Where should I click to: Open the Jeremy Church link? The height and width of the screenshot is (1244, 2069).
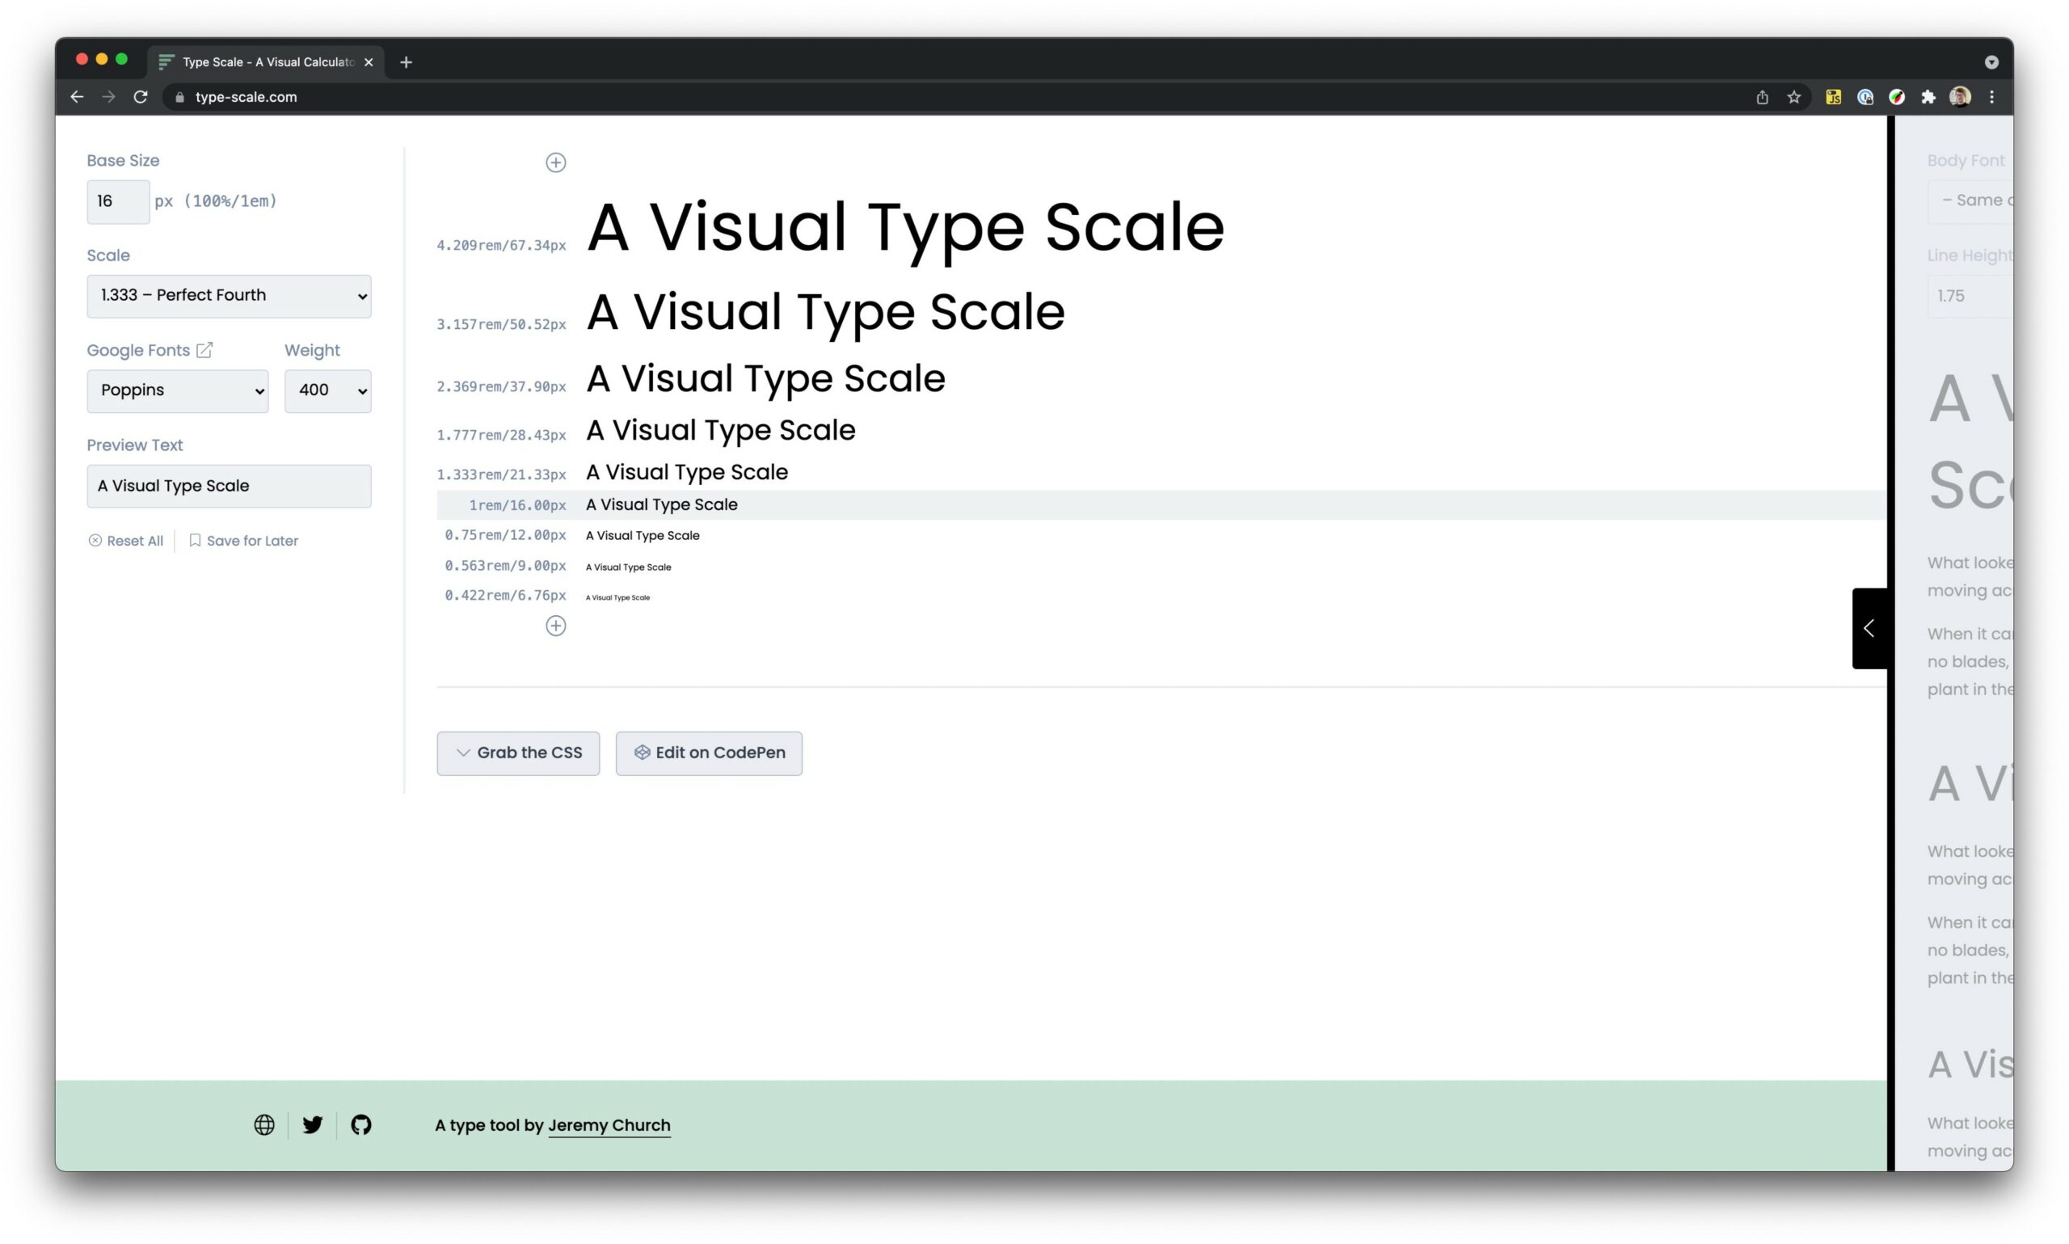click(609, 1125)
